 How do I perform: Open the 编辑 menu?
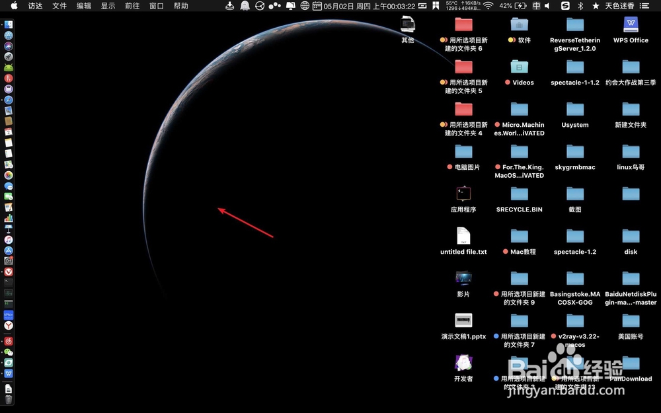coord(83,6)
